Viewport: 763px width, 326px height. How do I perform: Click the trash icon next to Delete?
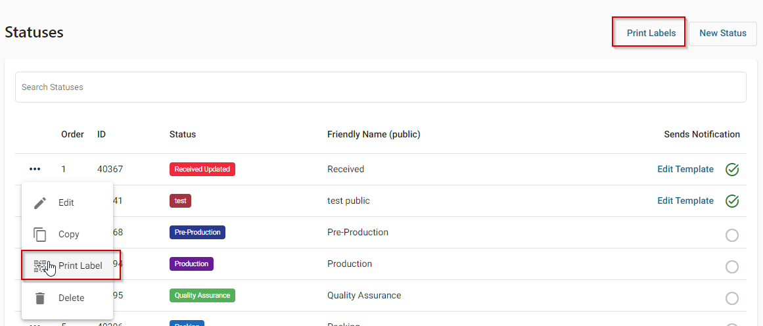(x=40, y=298)
